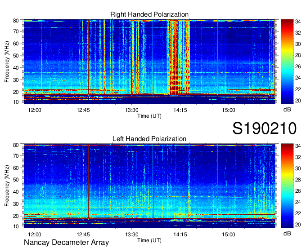Click the bottom plot's 'Frequency (MHz)' axis label
Viewport: 306px width, 248px height.
click(7, 186)
